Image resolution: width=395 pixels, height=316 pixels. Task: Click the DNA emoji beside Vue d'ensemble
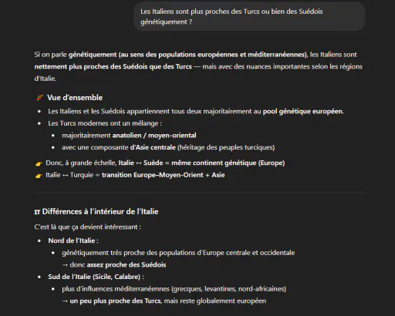(39, 98)
